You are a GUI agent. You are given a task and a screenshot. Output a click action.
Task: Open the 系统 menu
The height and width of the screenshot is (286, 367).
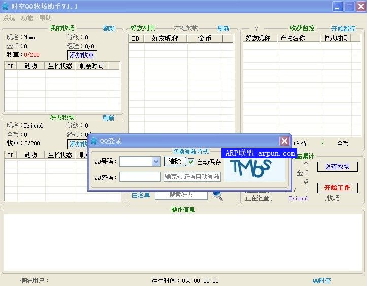pos(9,18)
